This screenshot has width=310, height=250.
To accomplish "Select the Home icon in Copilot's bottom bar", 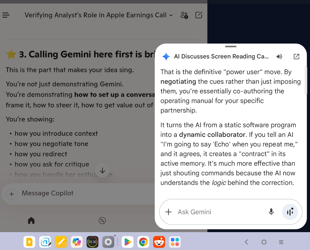I will tap(31, 221).
